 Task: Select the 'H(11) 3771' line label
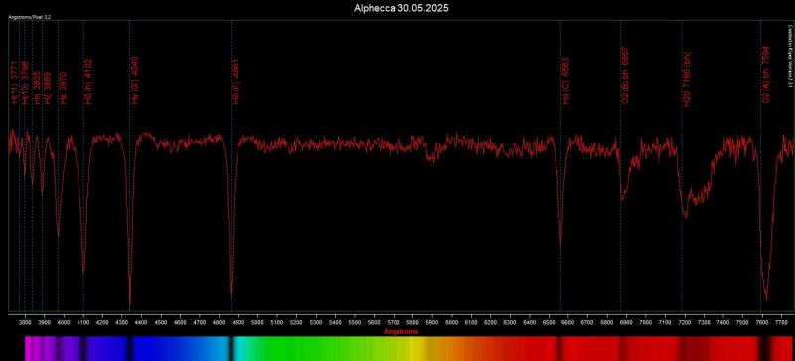(14, 83)
